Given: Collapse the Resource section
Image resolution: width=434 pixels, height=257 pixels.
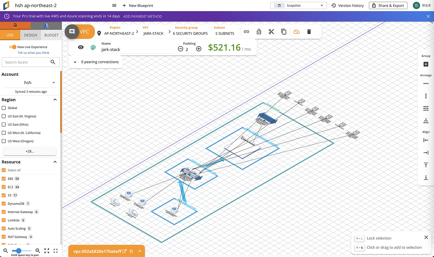Looking at the screenshot, I should [x=55, y=162].
